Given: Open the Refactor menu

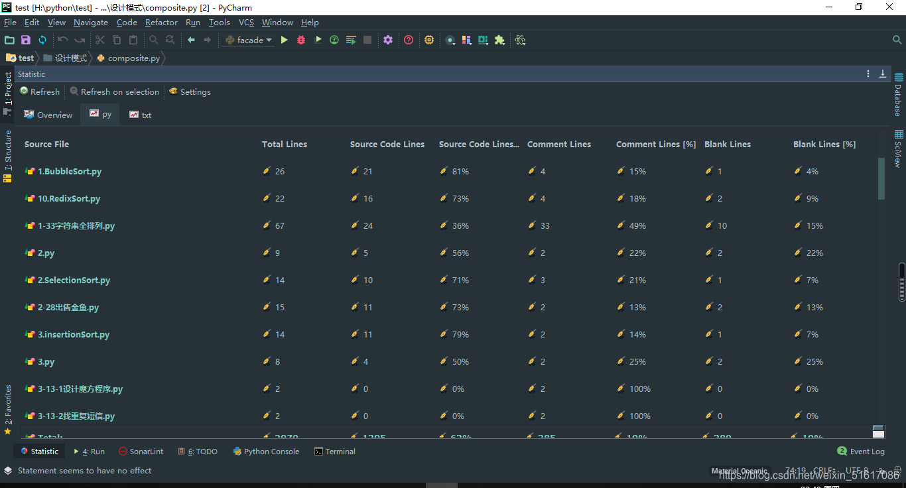Looking at the screenshot, I should (161, 23).
